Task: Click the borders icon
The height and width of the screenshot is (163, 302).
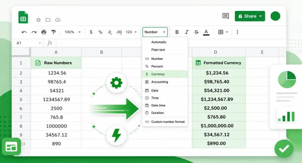Action: click(x=221, y=32)
